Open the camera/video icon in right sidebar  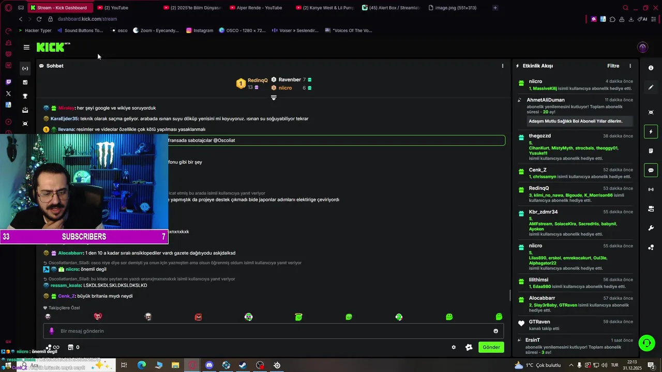tap(651, 209)
